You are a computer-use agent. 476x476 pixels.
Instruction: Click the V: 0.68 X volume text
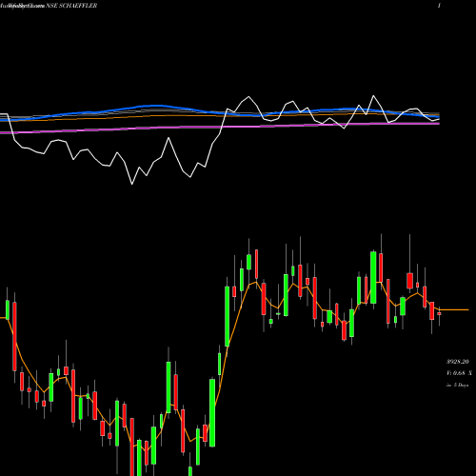(x=459, y=373)
